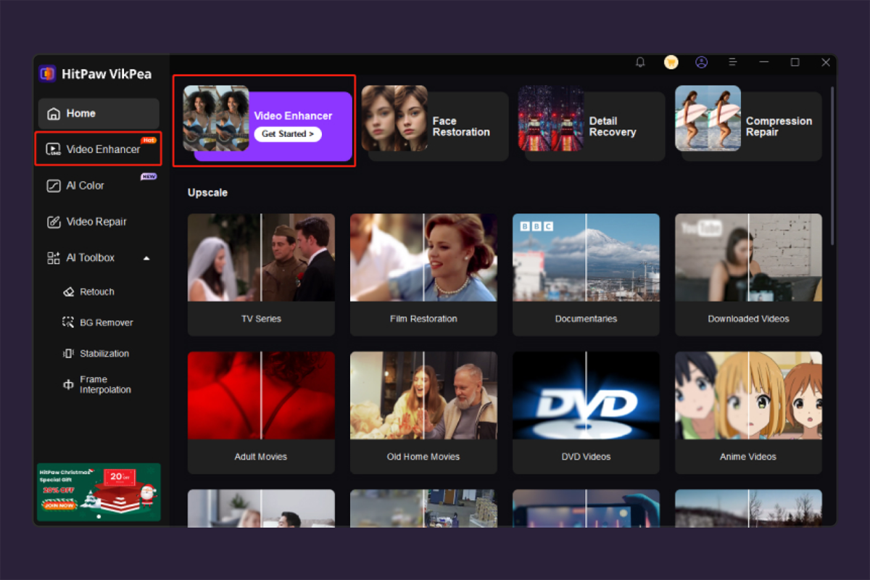The image size is (870, 580).
Task: Open Video Enhancer from the left sidebar
Action: (x=99, y=149)
